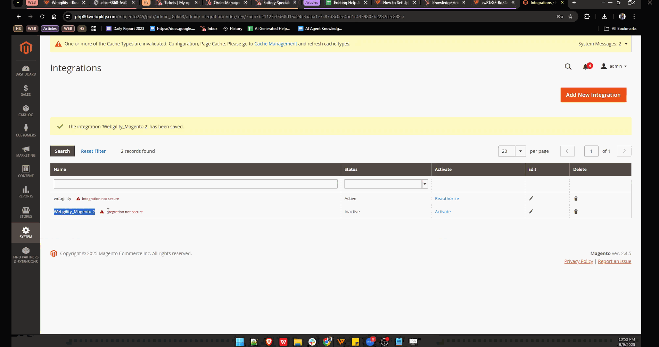Delete the Webgility_Magento 2 integration via trash icon
Viewport: 659px width, 347px height.
pos(576,212)
